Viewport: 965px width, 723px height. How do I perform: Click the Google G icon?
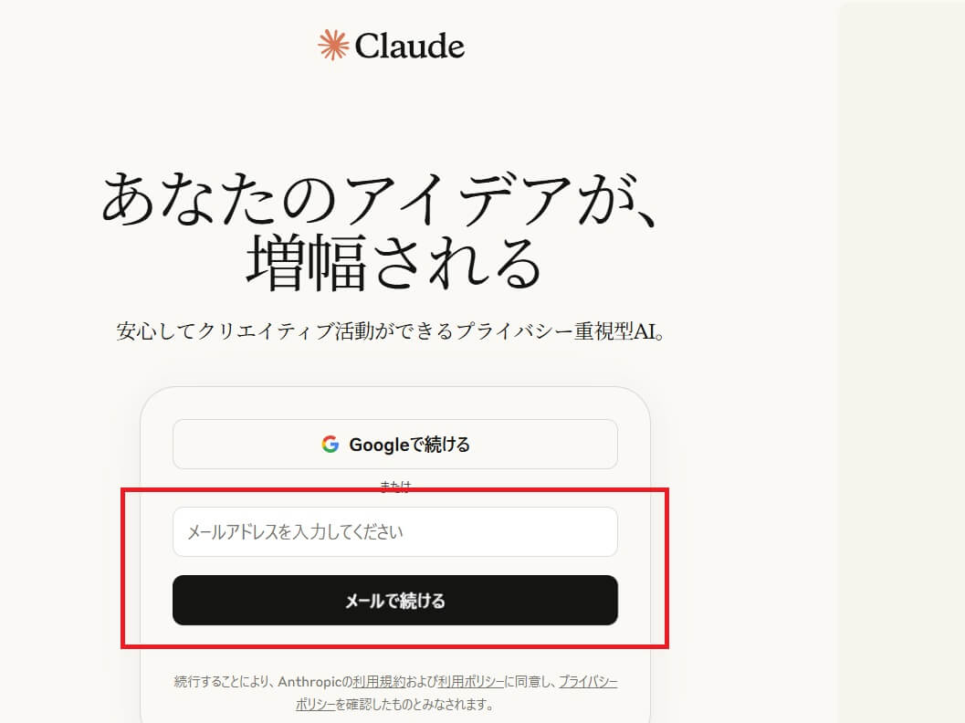point(330,445)
